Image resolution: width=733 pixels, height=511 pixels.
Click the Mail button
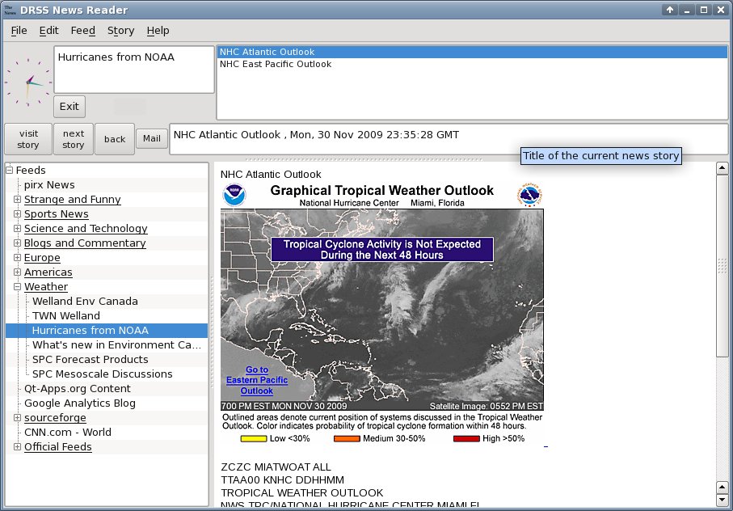coord(151,138)
